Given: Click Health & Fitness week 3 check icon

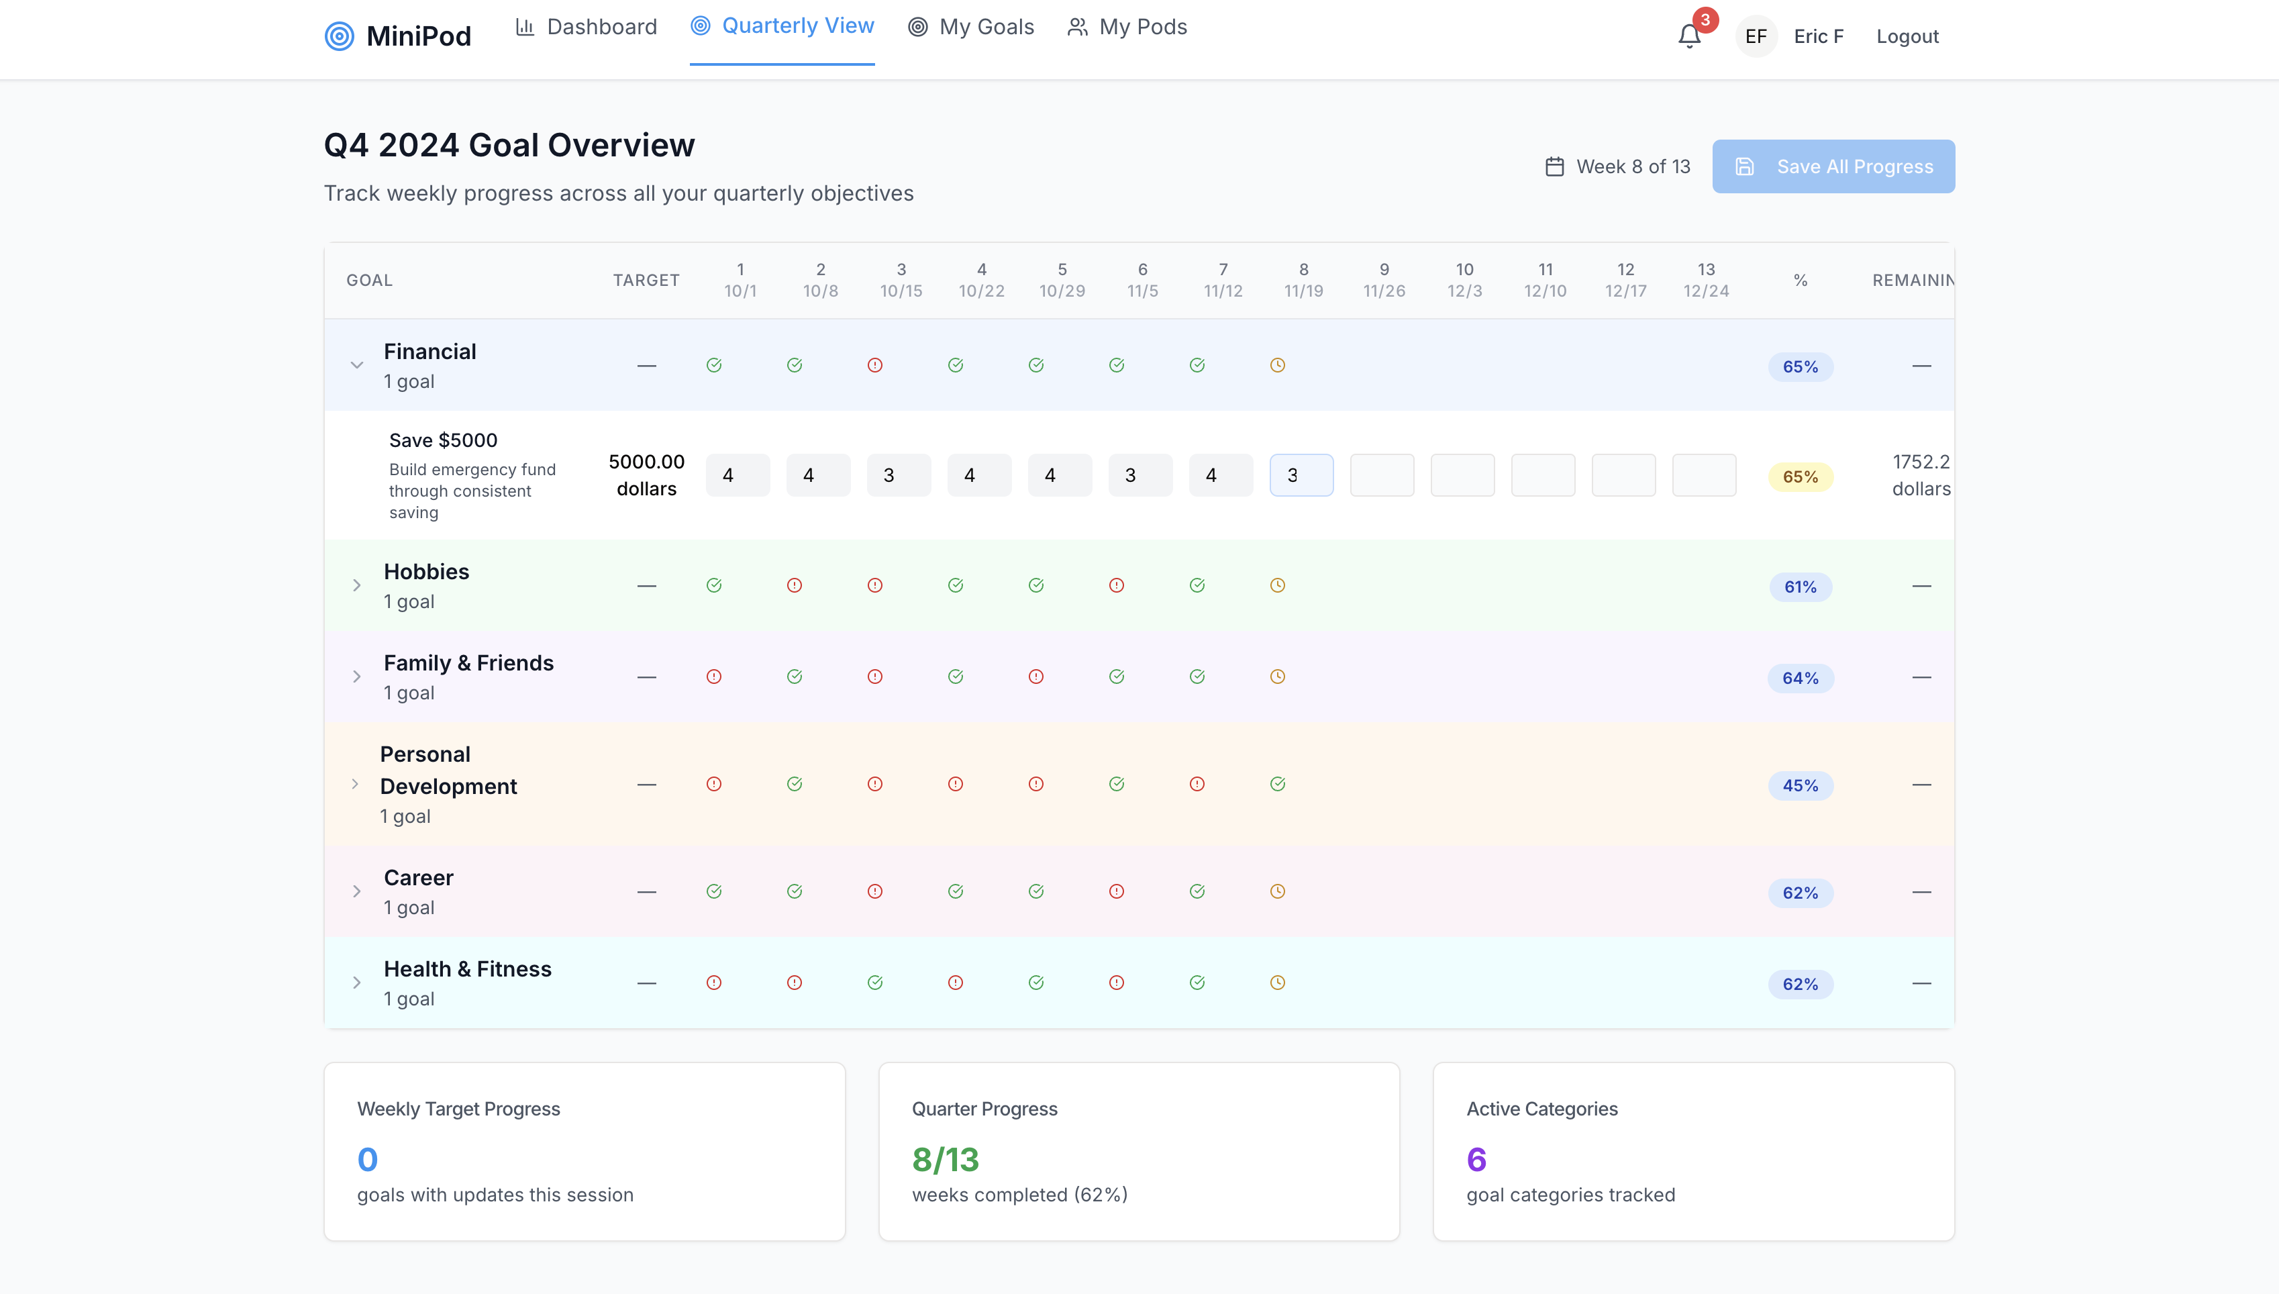Looking at the screenshot, I should 875,983.
